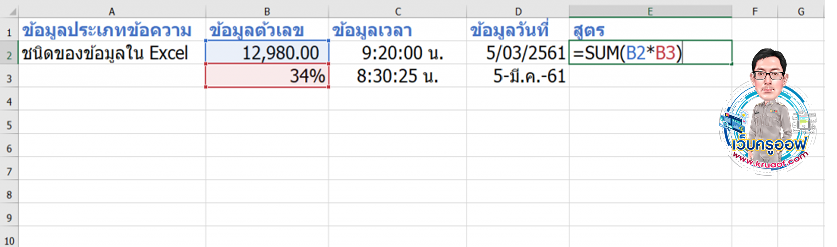Image resolution: width=837 pixels, height=247 pixels.
Task: Select column G header
Action: (801, 12)
